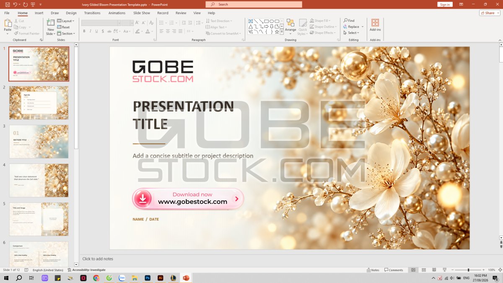This screenshot has width=503, height=283.
Task: Select the Isosceles Triangle shape in the gallery
Action: [251, 26]
